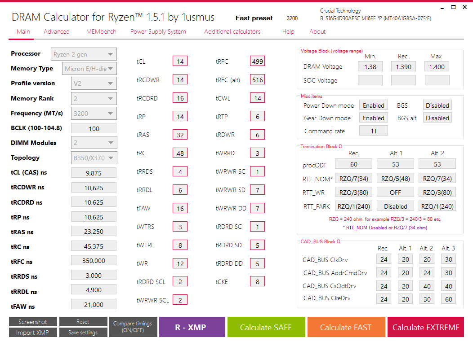This screenshot has width=473, height=346.
Task: Run Calculate EXTREME
Action: [x=426, y=327]
